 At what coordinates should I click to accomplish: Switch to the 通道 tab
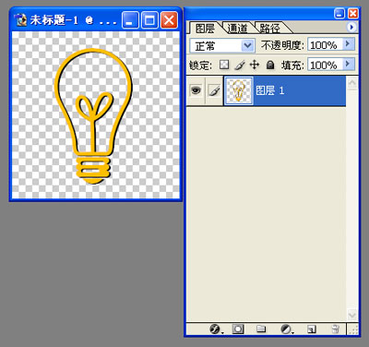click(x=237, y=29)
